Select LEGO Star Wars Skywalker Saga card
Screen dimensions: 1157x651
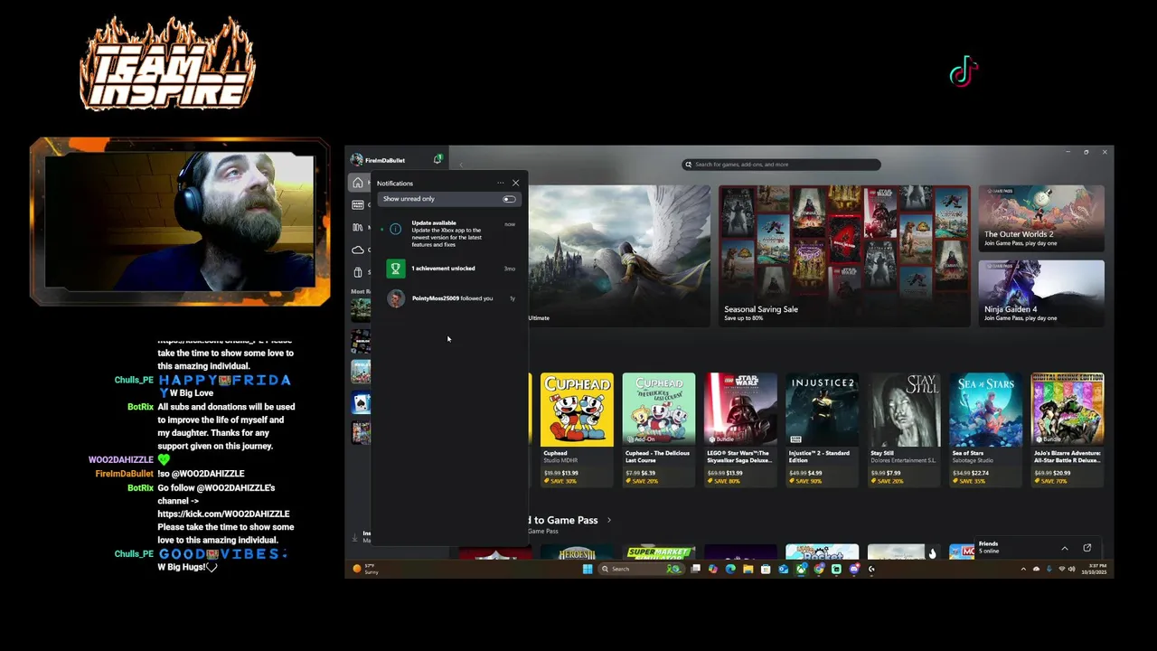[x=740, y=429]
